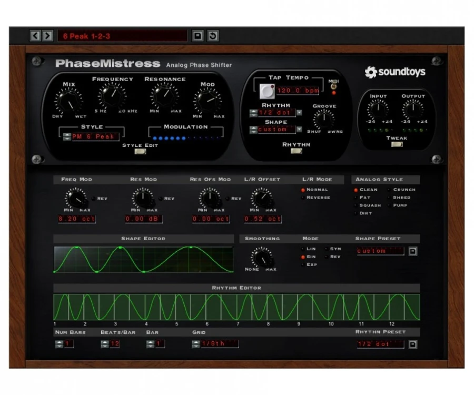Enable Rev for Freq Mod

pyautogui.click(x=93, y=199)
